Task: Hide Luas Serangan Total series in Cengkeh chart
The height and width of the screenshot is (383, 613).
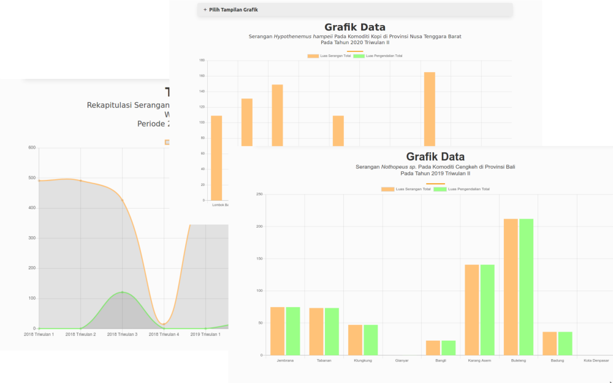Action: coord(406,189)
